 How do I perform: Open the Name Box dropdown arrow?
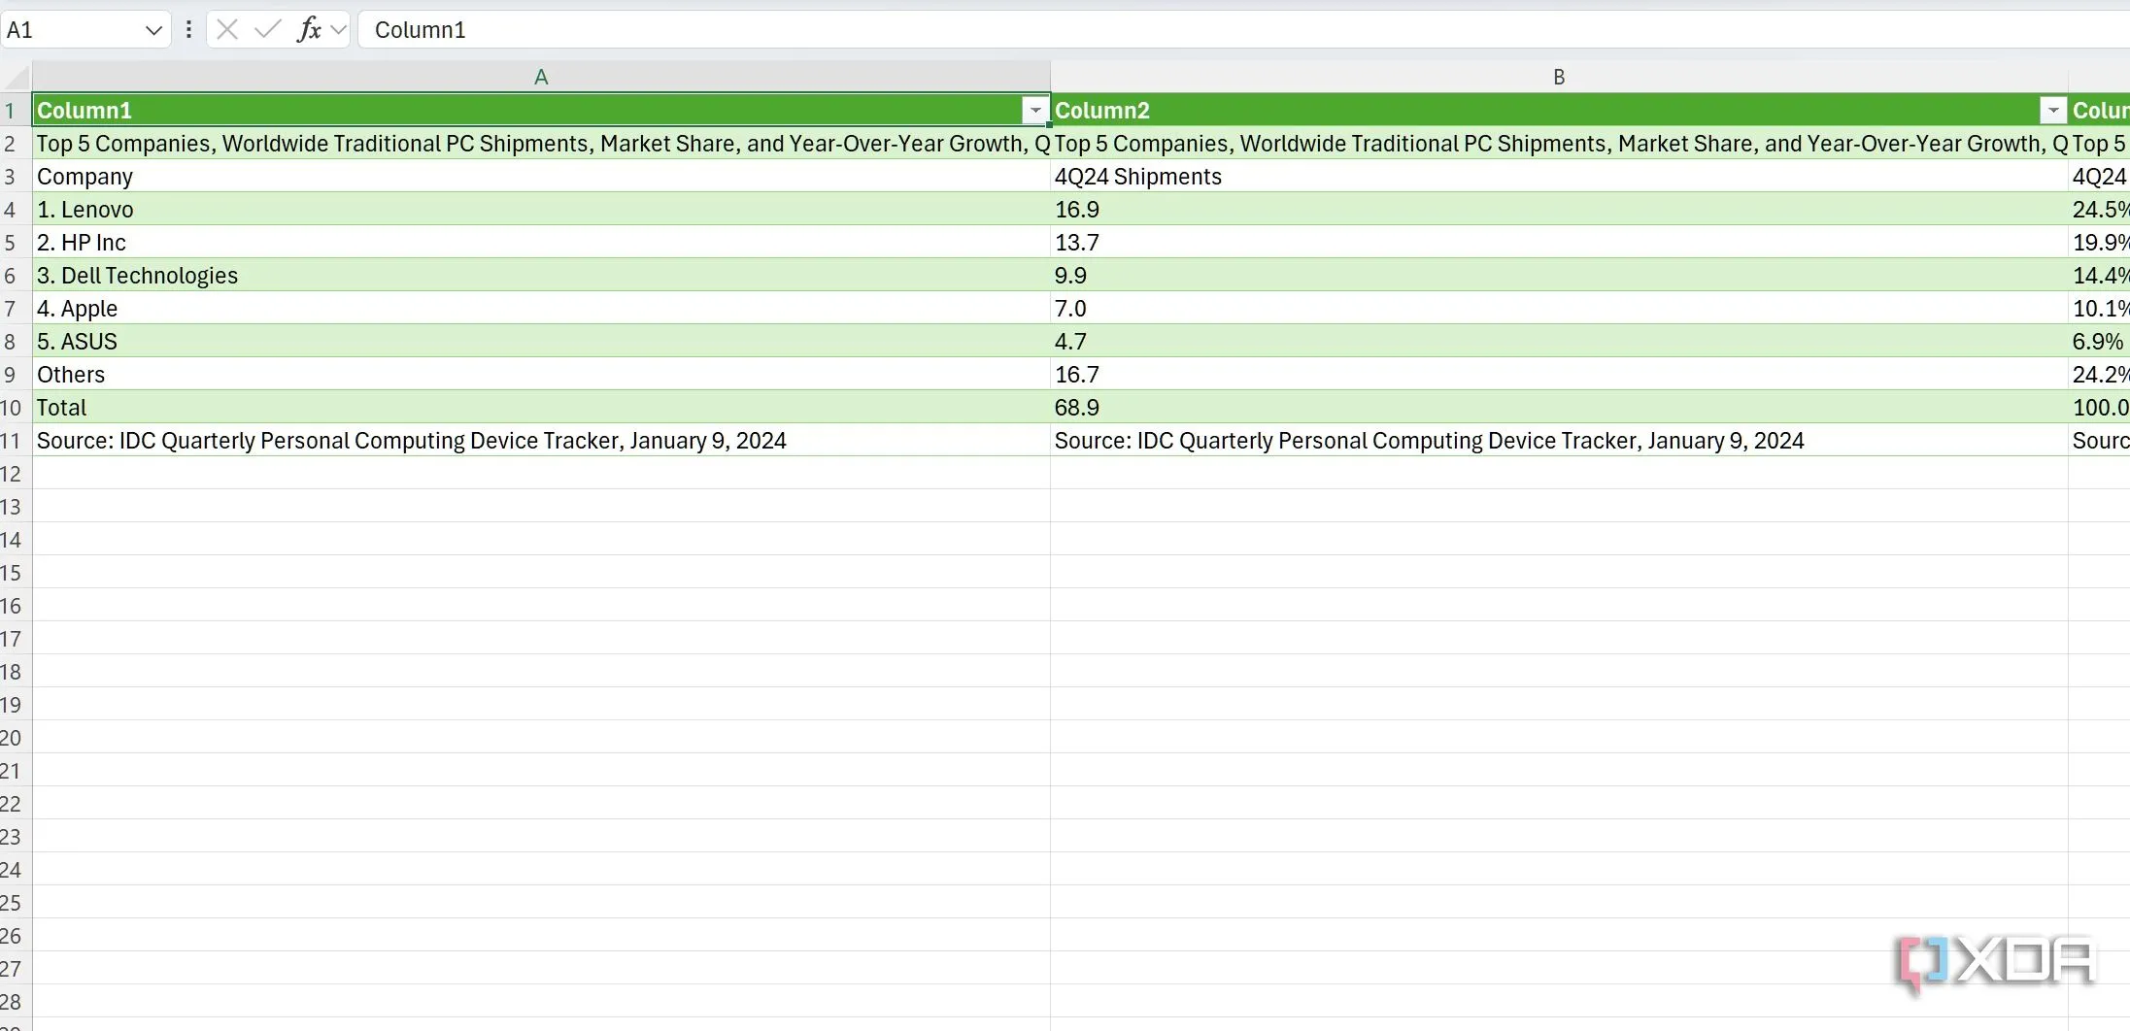(x=152, y=30)
